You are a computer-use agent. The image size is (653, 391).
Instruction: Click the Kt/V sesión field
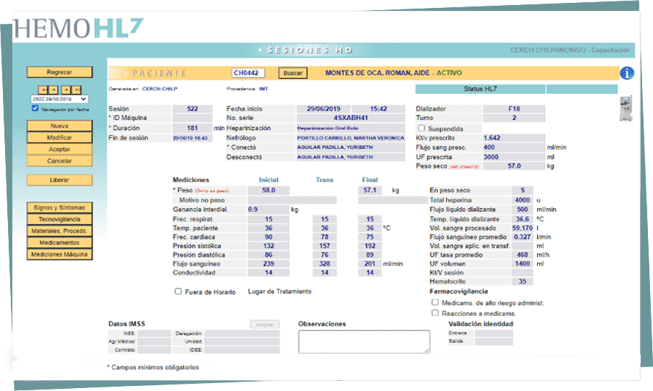tap(522, 272)
